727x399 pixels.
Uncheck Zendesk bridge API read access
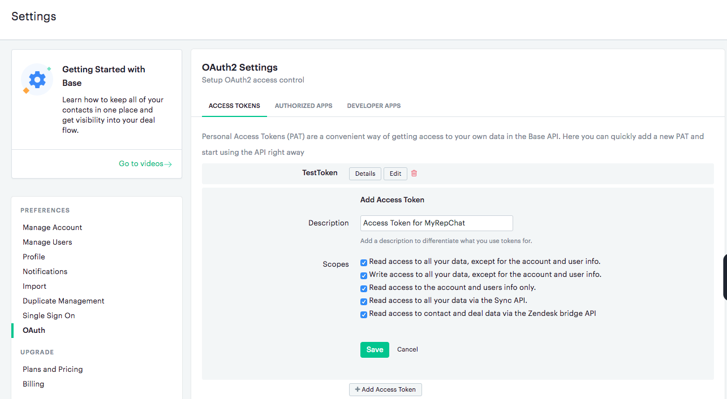click(364, 314)
